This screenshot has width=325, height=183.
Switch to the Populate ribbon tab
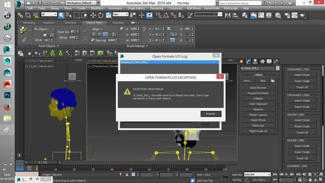coord(118,23)
